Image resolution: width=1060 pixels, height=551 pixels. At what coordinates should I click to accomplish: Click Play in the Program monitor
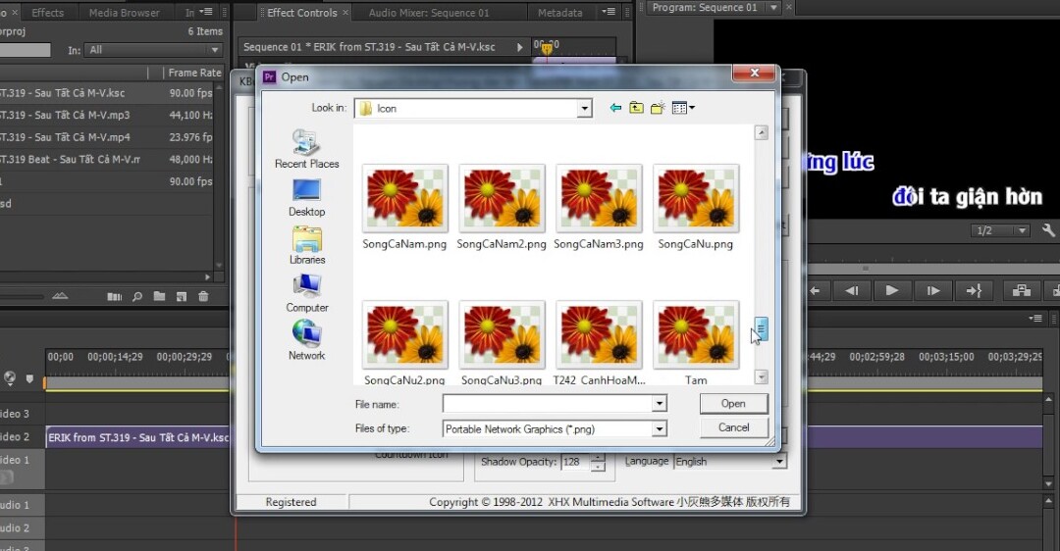(x=891, y=290)
